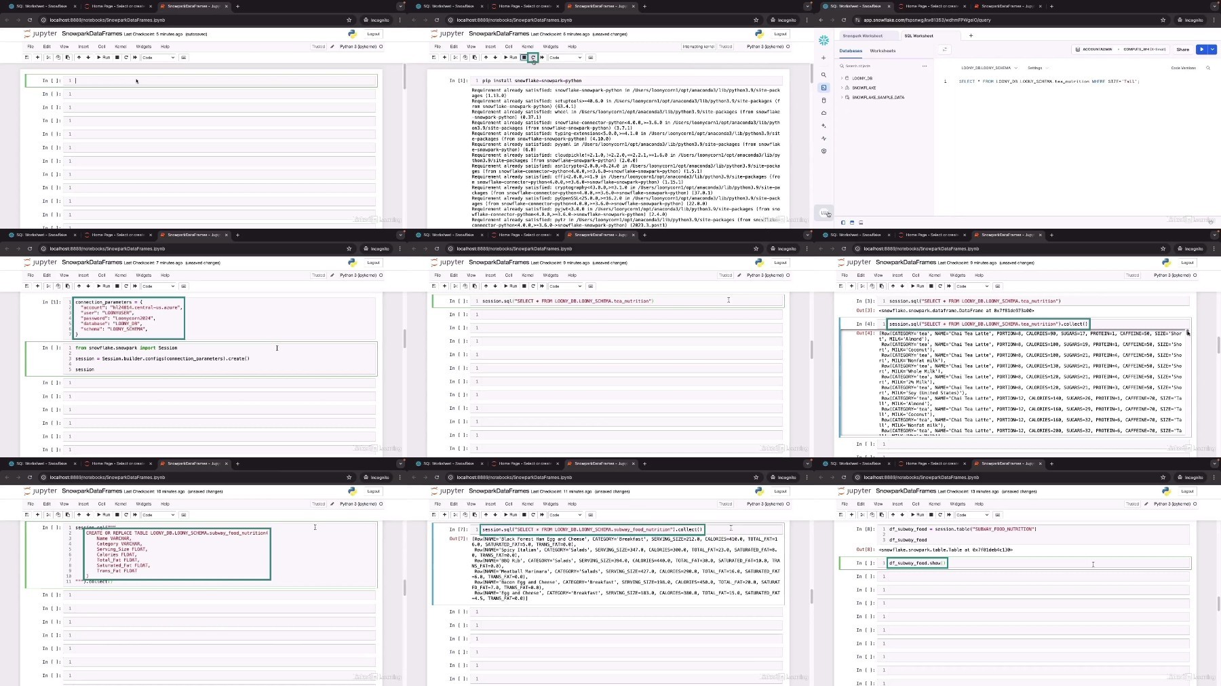This screenshot has width=1221, height=686.
Task: Click the SELECT statement line in Snowflake editor
Action: point(1049,81)
